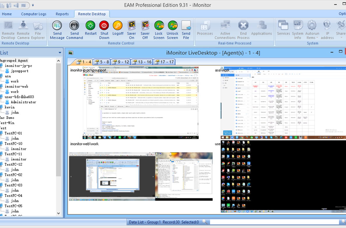Switch to the Computer Logs tab
Image resolution: width=346 pixels, height=228 pixels.
(x=34, y=14)
